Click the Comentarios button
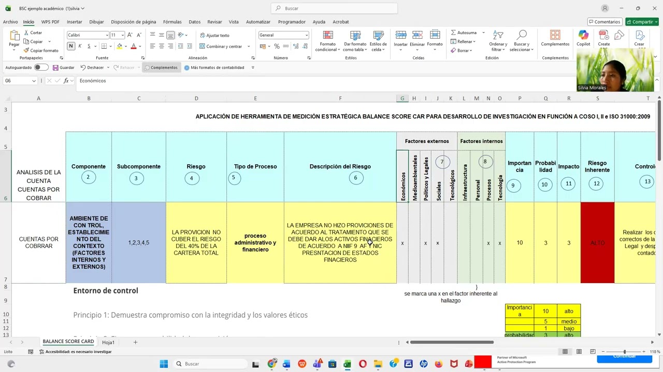The image size is (663, 372). point(605,22)
